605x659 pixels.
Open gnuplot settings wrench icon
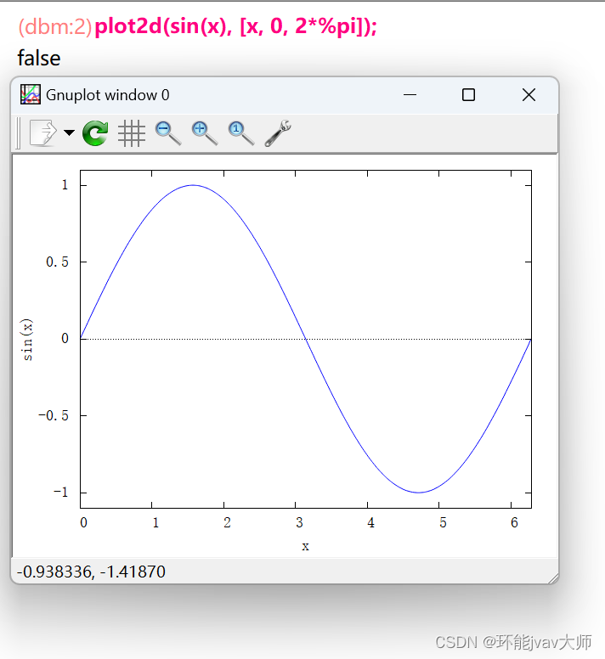[278, 133]
